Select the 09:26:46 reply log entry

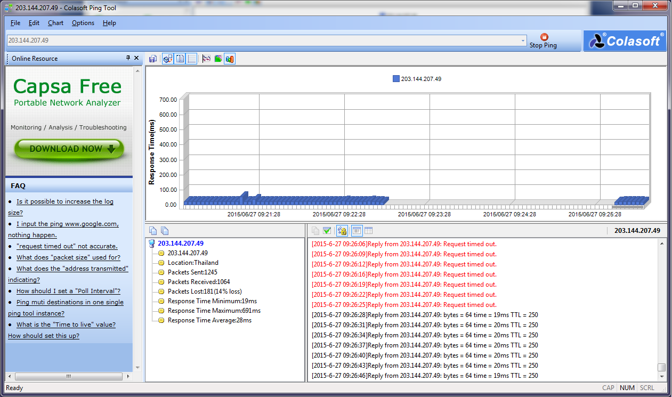pos(425,376)
